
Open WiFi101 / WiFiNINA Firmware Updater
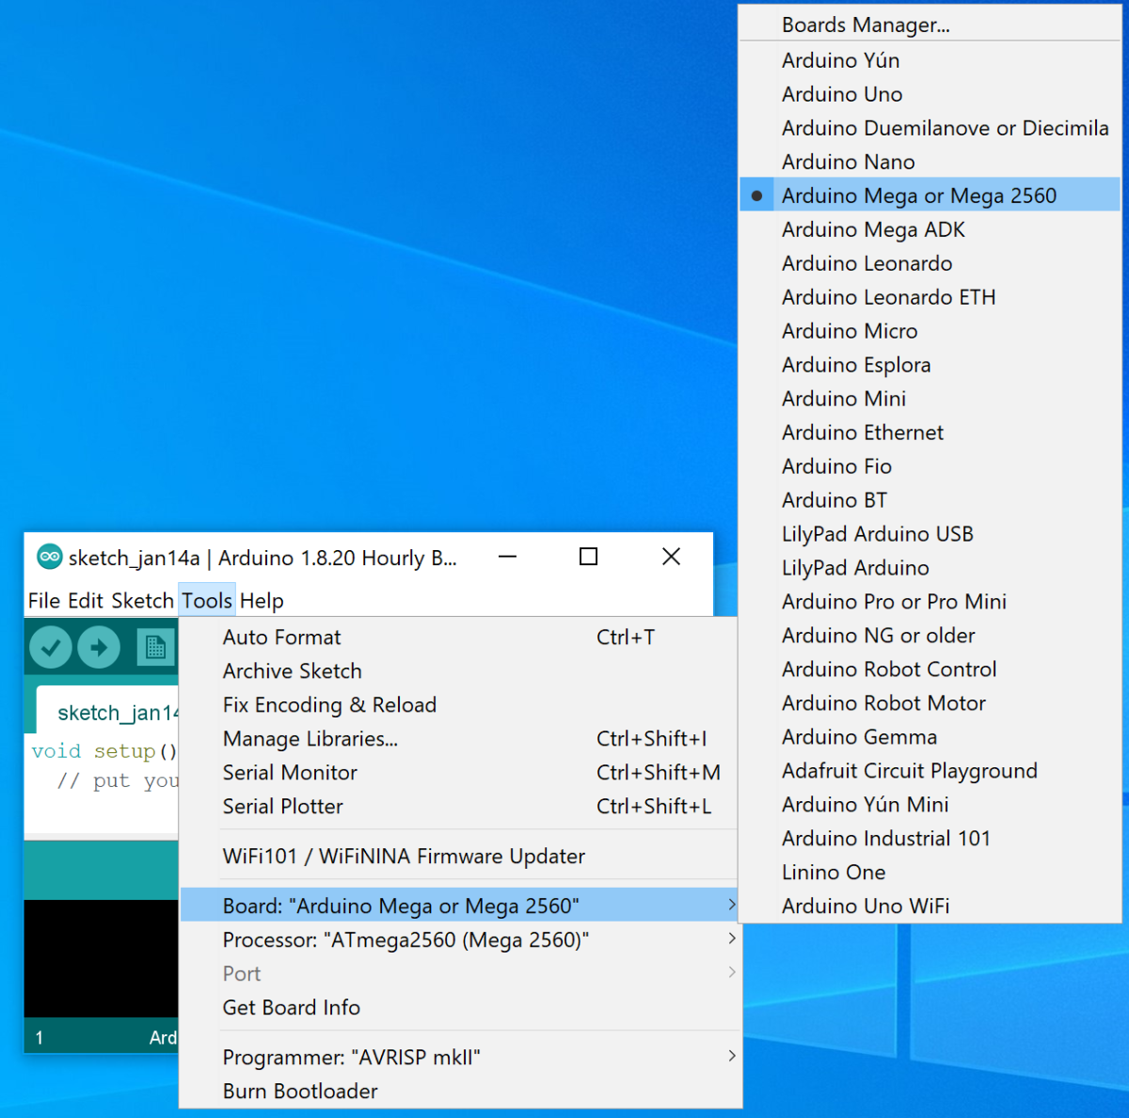tap(460, 856)
